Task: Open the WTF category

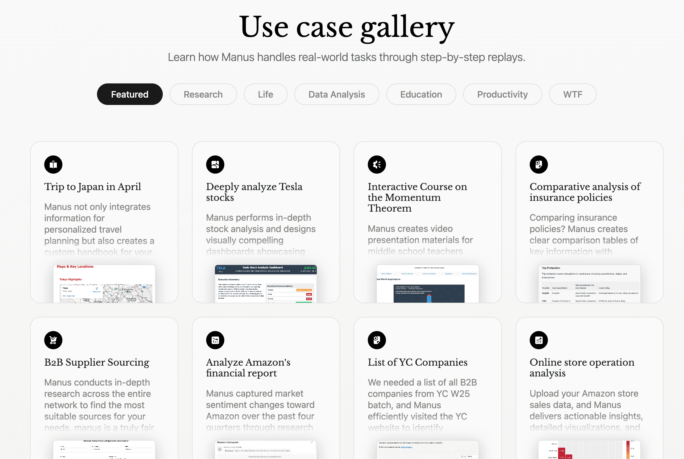Action: 573,94
